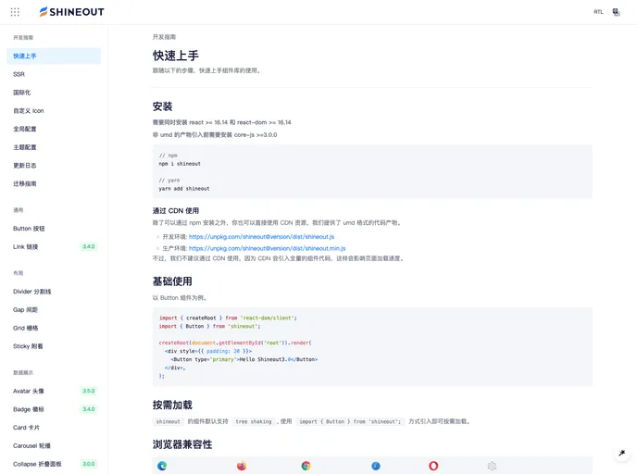Click the createRoot import code line

tap(228, 318)
